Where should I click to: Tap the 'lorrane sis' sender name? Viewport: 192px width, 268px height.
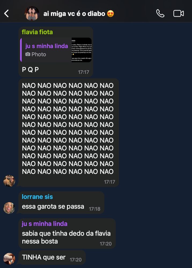click(37, 197)
